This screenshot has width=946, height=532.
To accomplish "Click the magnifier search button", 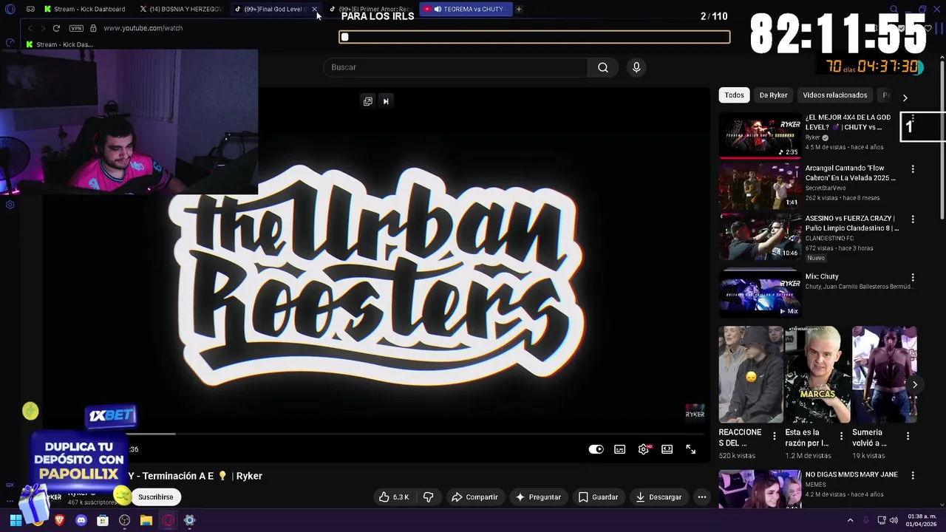I will pos(603,67).
